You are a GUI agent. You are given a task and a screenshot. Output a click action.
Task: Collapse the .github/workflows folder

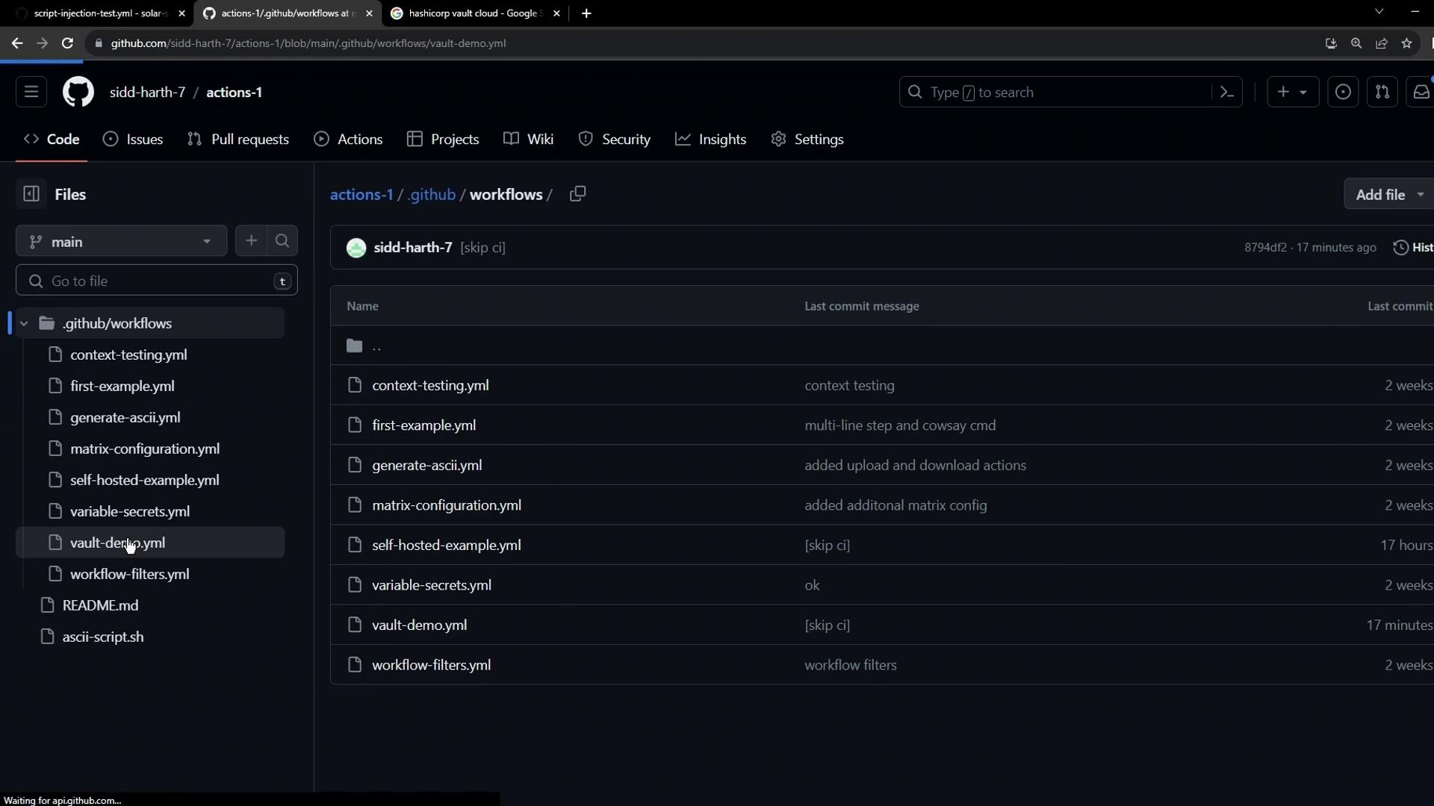(24, 323)
